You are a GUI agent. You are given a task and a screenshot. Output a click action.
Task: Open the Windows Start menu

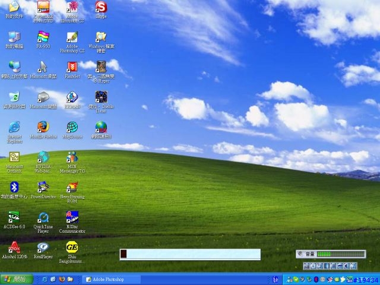point(17,279)
